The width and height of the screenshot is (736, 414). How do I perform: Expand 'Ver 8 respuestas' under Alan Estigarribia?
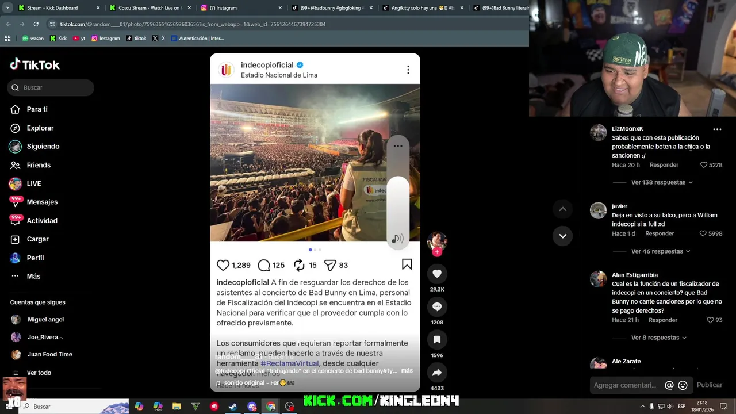pos(659,338)
